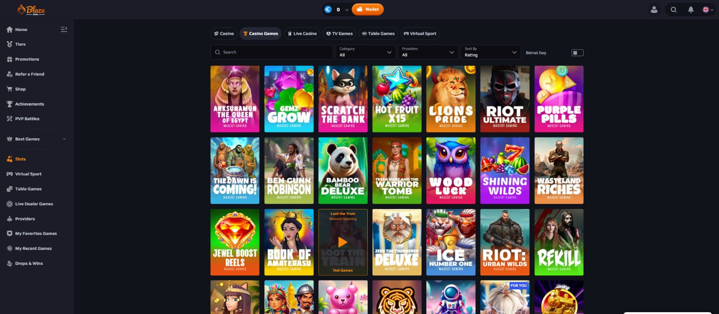Screen dimensions: 719x314
Task: Open the Scratch the Bank game
Action: point(343,99)
